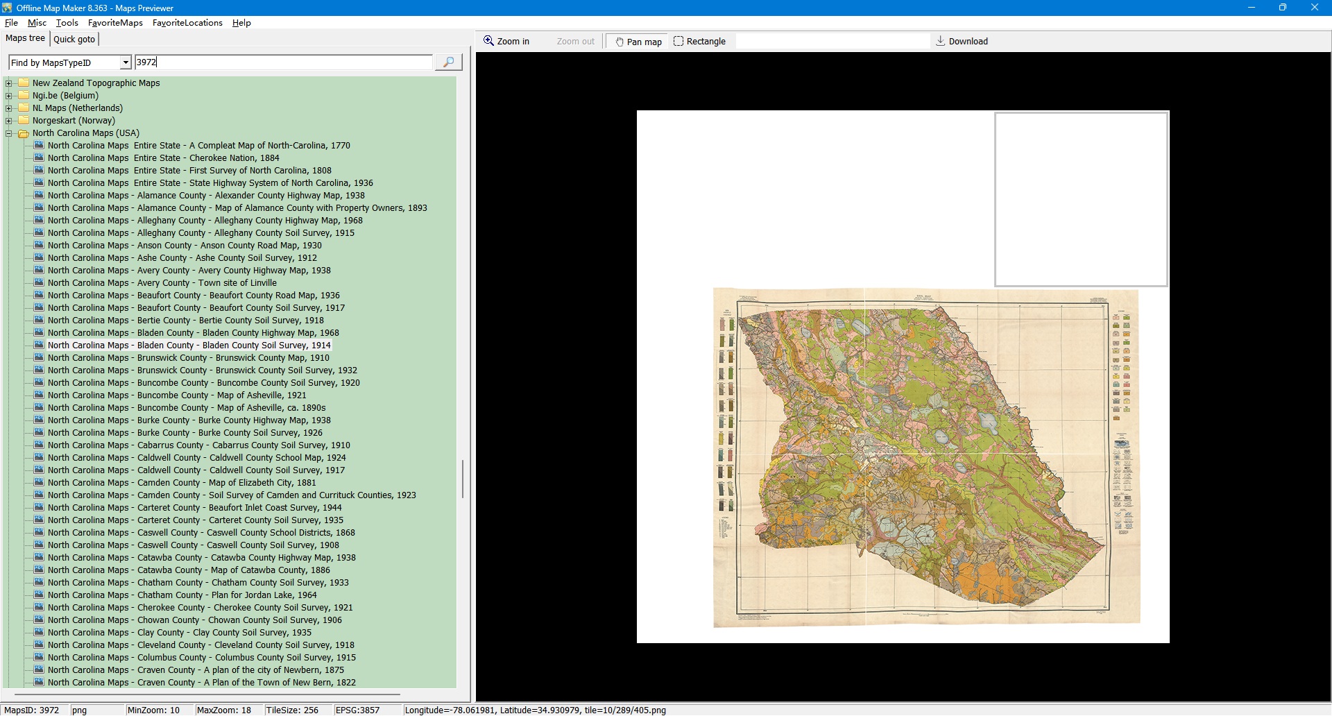Click the Bladen County soil map preview

pos(926,458)
